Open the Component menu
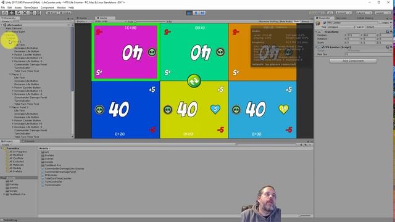Image resolution: width=395 pixels, height=222 pixels. pyautogui.click(x=47, y=7)
